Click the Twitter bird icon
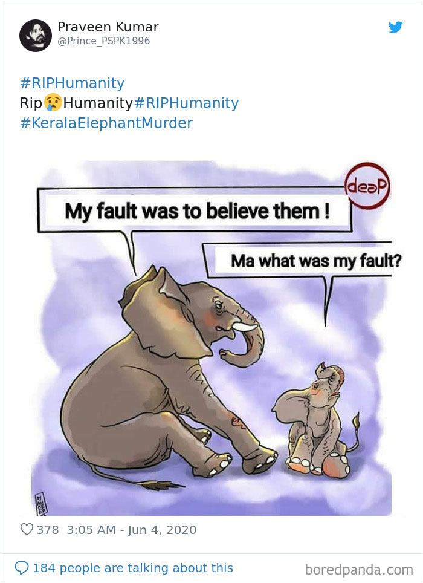Image resolution: width=423 pixels, height=583 pixels. (x=396, y=28)
